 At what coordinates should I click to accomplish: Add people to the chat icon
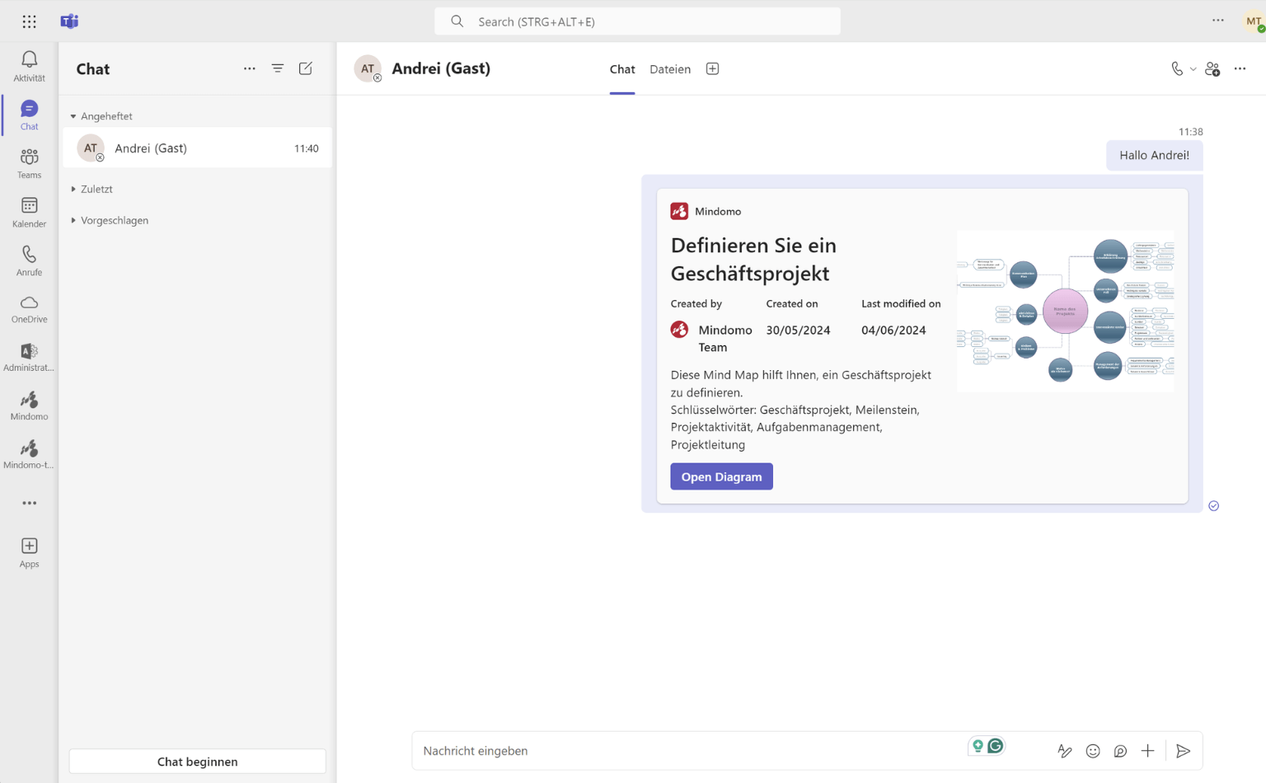(1212, 69)
